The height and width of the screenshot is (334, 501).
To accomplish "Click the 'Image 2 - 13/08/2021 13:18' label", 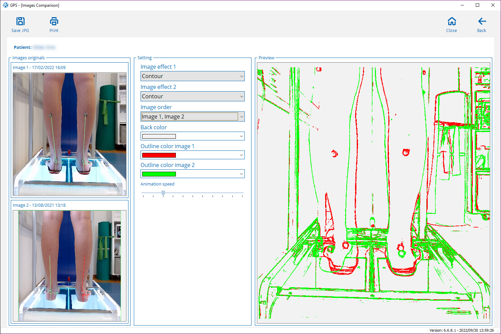I will pyautogui.click(x=39, y=205).
